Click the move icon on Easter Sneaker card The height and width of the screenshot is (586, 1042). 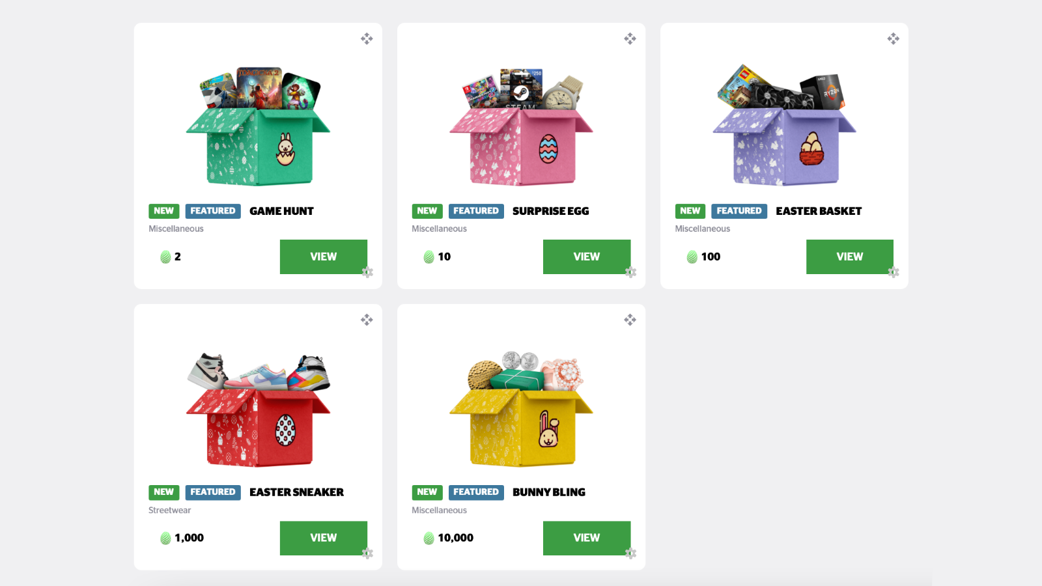tap(367, 320)
